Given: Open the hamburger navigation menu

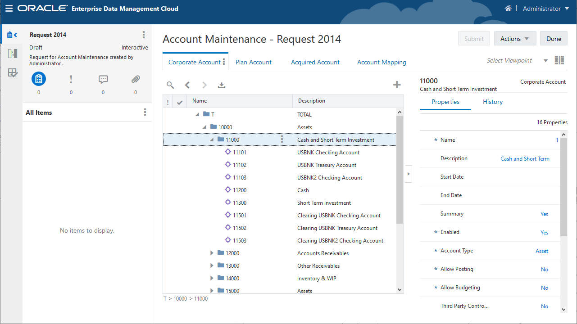Looking at the screenshot, I should tap(9, 9).
